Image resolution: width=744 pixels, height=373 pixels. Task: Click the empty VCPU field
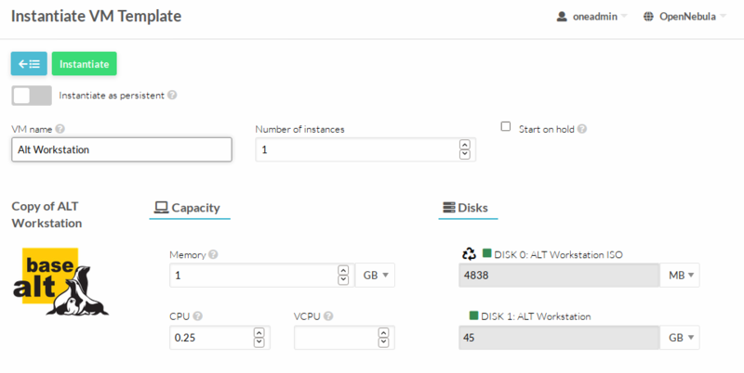[344, 338]
